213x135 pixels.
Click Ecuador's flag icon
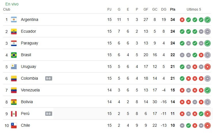pos(14,32)
